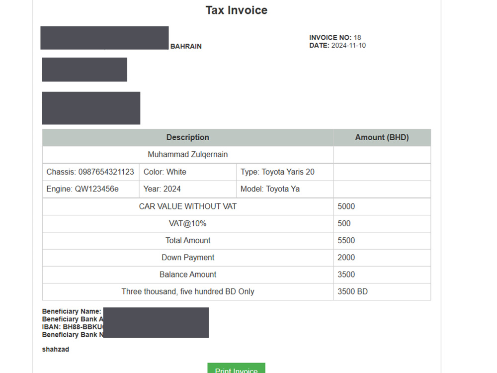Select Three thousand, five hundred BD Only text
This screenshot has height=373, width=497.
[188, 291]
